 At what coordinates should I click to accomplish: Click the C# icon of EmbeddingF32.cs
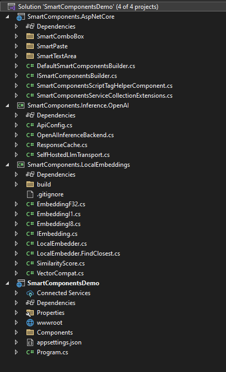(30, 204)
